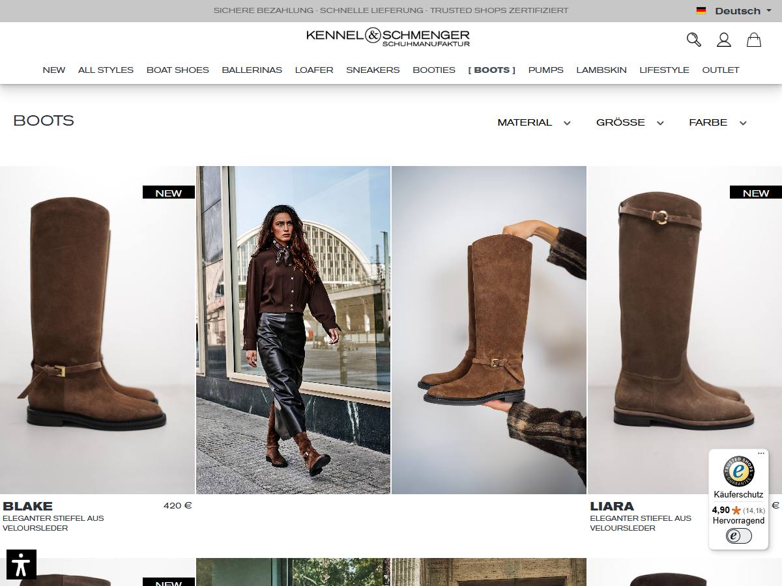This screenshot has width=782, height=586.
Task: Expand the Farbe filter
Action: 717,122
